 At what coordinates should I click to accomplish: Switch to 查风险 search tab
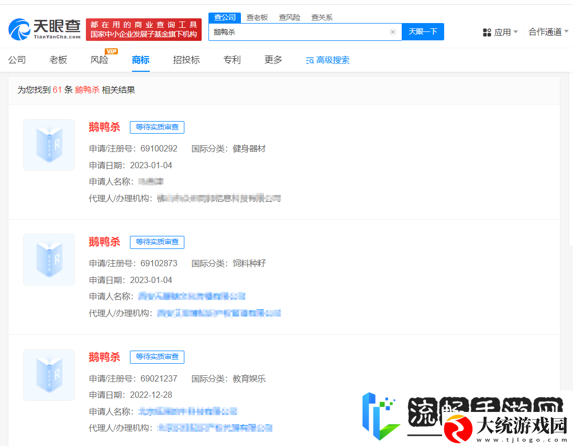(x=290, y=17)
